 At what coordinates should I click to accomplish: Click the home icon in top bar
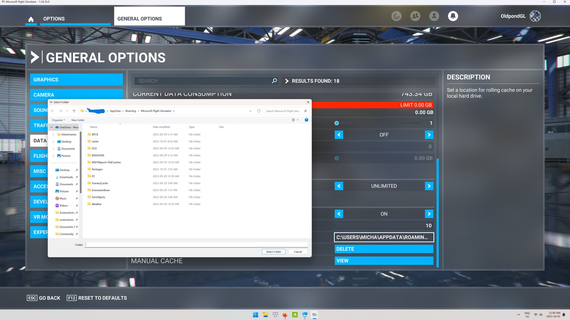tap(31, 19)
